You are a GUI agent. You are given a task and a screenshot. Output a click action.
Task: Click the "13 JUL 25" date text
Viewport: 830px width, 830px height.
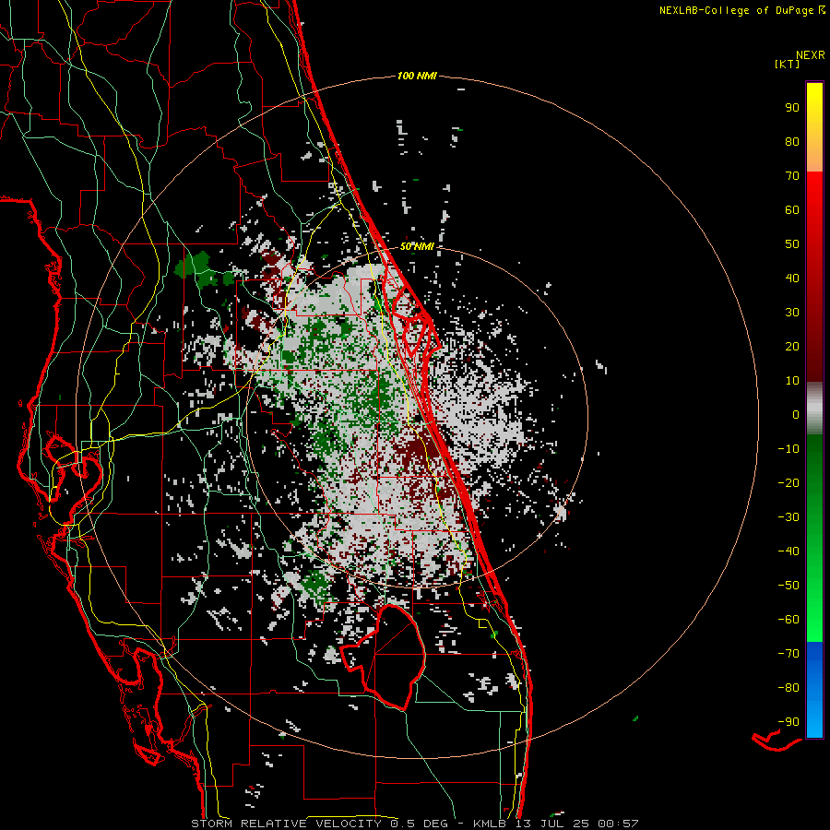(x=552, y=824)
